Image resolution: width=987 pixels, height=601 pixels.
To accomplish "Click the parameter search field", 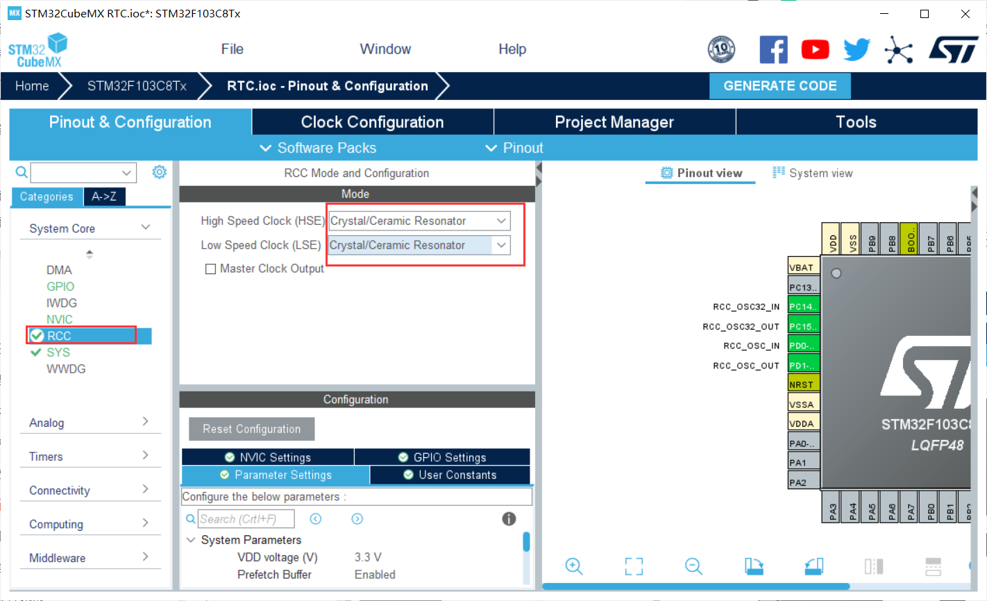I will point(246,519).
